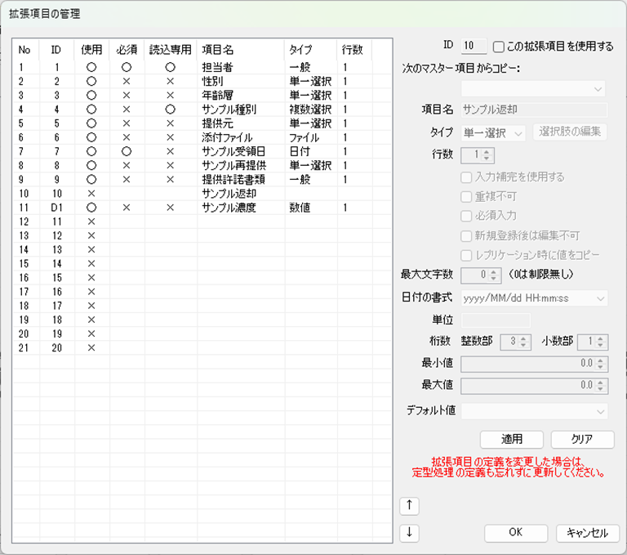Click the move down arrow button
This screenshot has width=627, height=555.
pyautogui.click(x=409, y=533)
